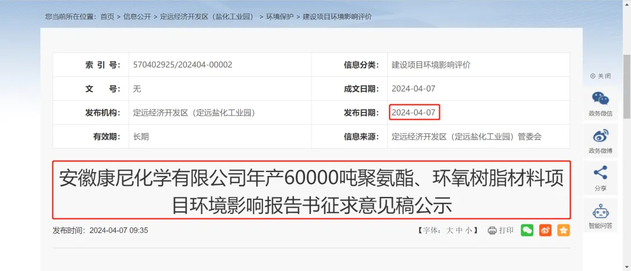Viewport: 631px width, 271px height.
Task: Navigate to 定远经济开发区（盐化工业园） breadcrumb
Action: tap(207, 17)
